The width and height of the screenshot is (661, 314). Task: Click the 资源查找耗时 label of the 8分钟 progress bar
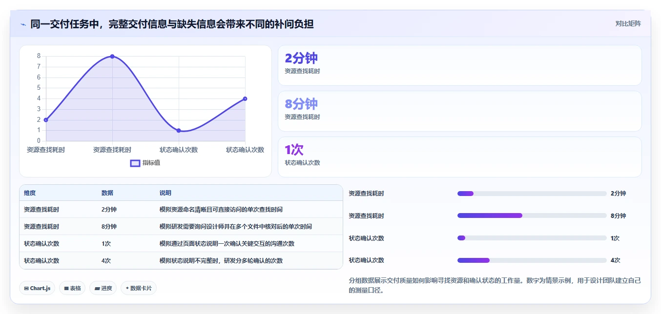point(366,216)
